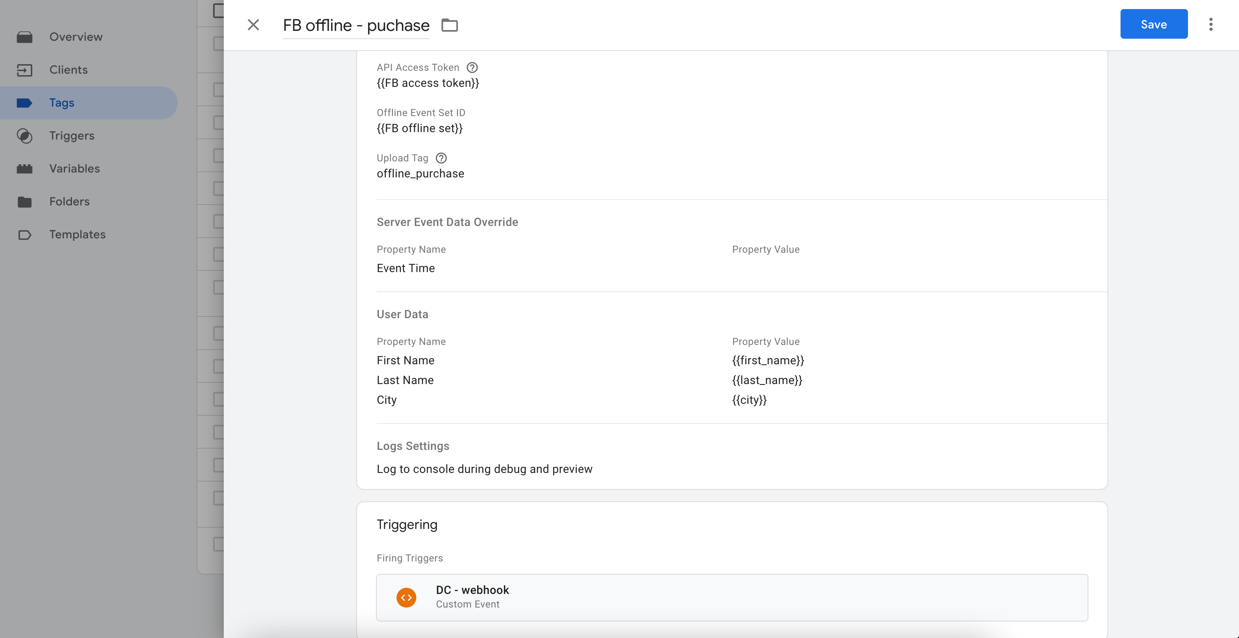
Task: Open the three-dot overflow menu
Action: [x=1211, y=24]
